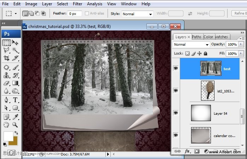Click the foreground color swatch
The height and width of the screenshot is (159, 247).
(x=8, y=136)
